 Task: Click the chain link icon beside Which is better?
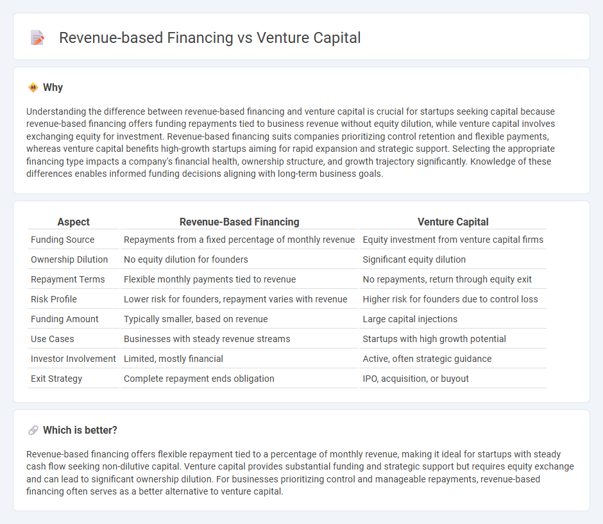pos(33,430)
